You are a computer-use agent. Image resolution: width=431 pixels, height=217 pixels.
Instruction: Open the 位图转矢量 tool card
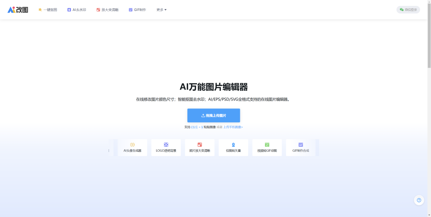233,148
